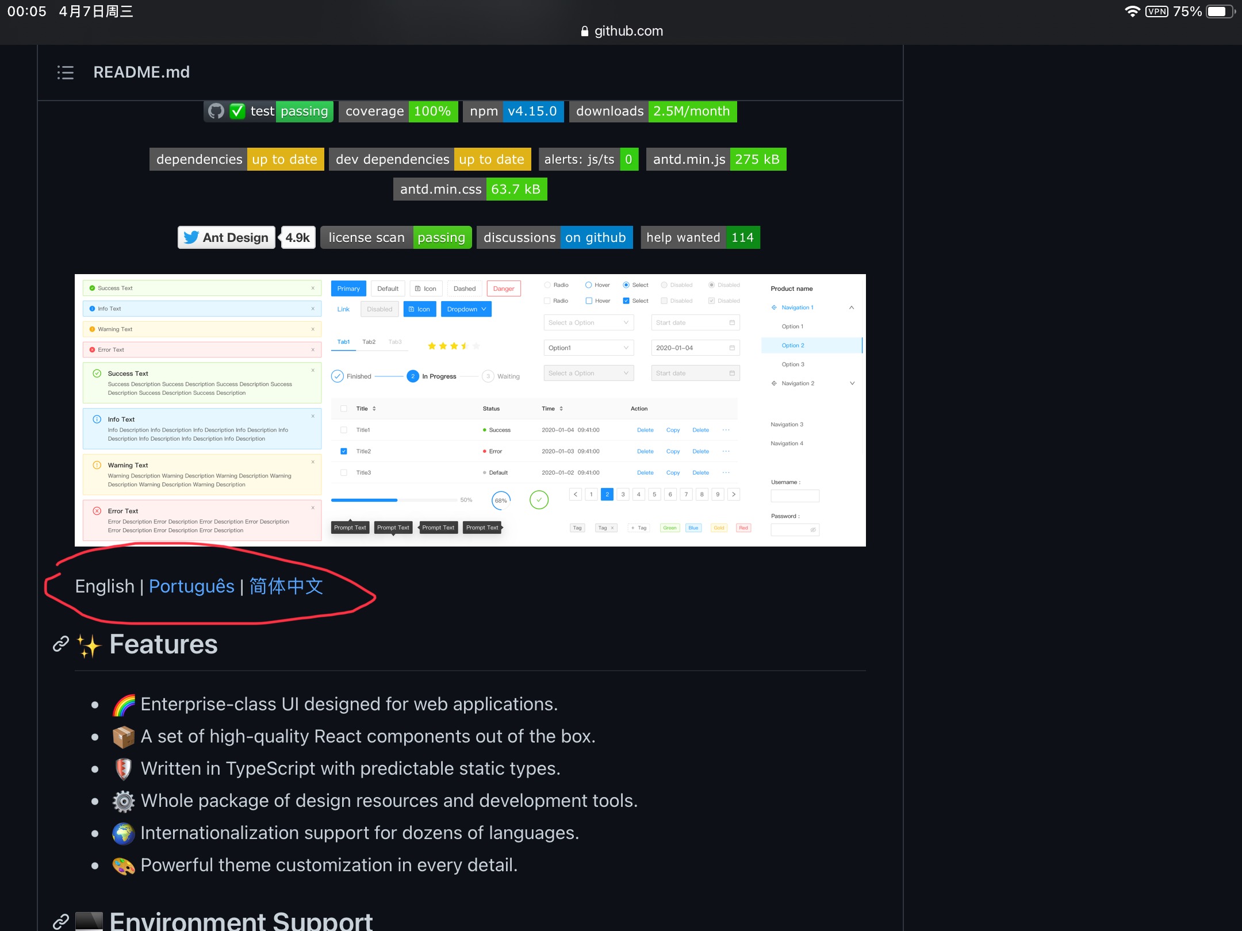Click the Danger button in the demo
1242x931 pixels.
pyautogui.click(x=503, y=288)
